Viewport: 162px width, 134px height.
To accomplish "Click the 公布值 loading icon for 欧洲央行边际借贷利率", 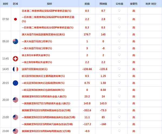I will coord(119,83).
